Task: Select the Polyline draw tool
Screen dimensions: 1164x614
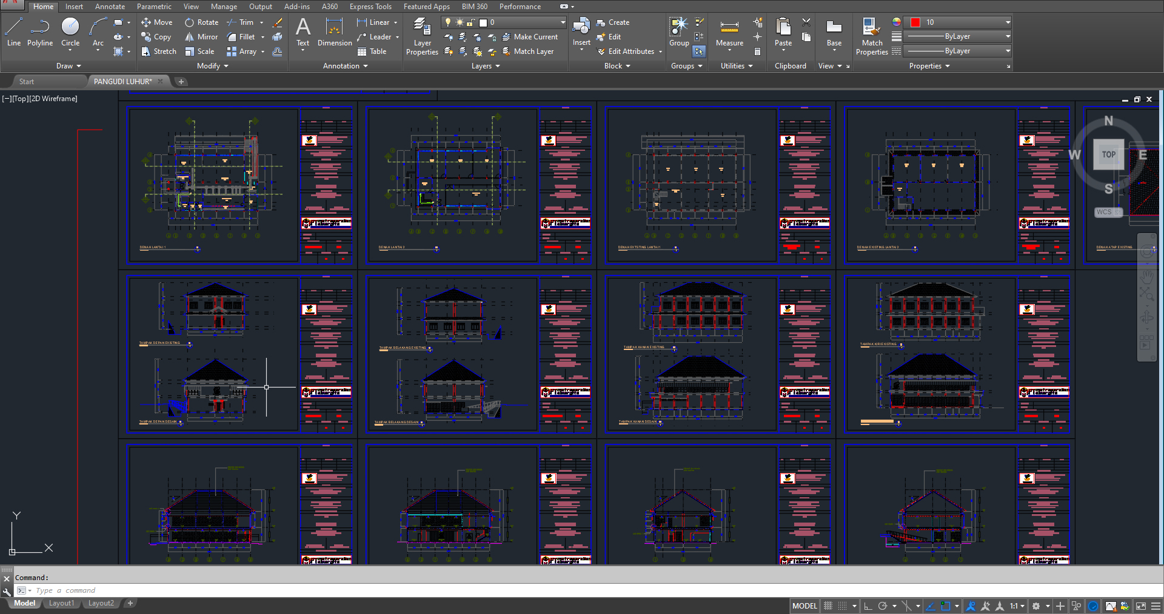Action: coord(39,32)
